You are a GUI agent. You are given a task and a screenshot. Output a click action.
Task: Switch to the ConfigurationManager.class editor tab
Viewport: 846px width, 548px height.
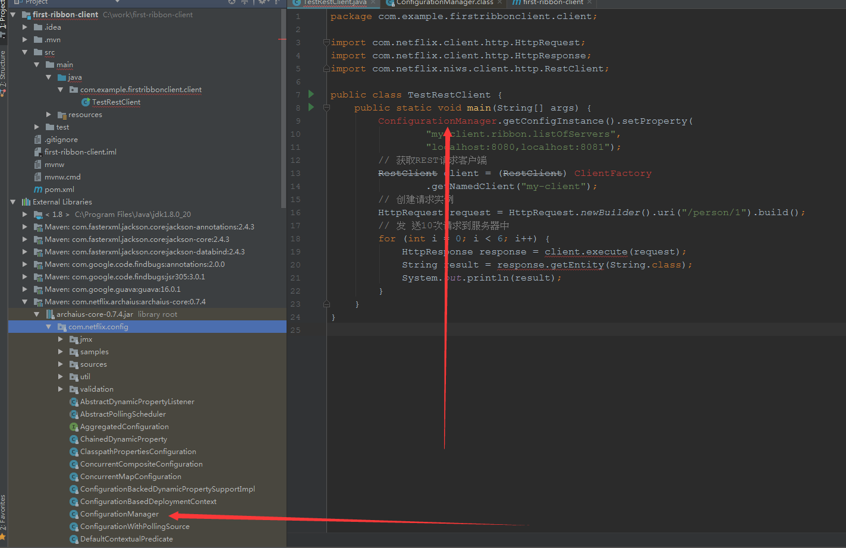(445, 3)
